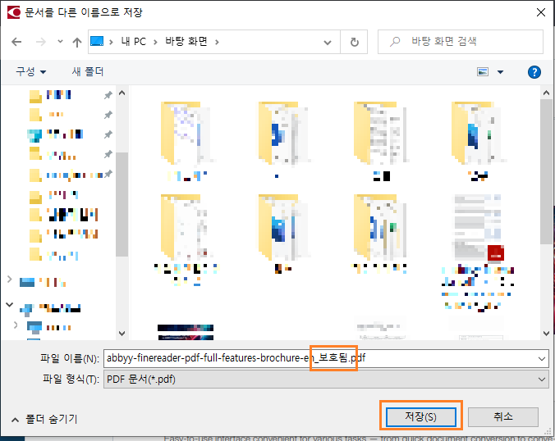The width and height of the screenshot is (555, 441).
Task: Click the 바탕 화면 검색 search field
Action: pyautogui.click(x=460, y=42)
